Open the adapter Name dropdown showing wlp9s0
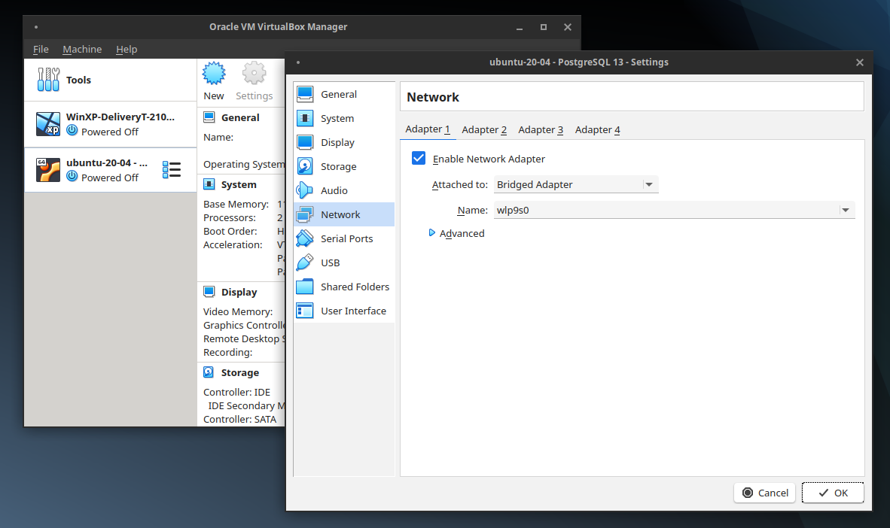Image resolution: width=890 pixels, height=528 pixels. pos(675,210)
